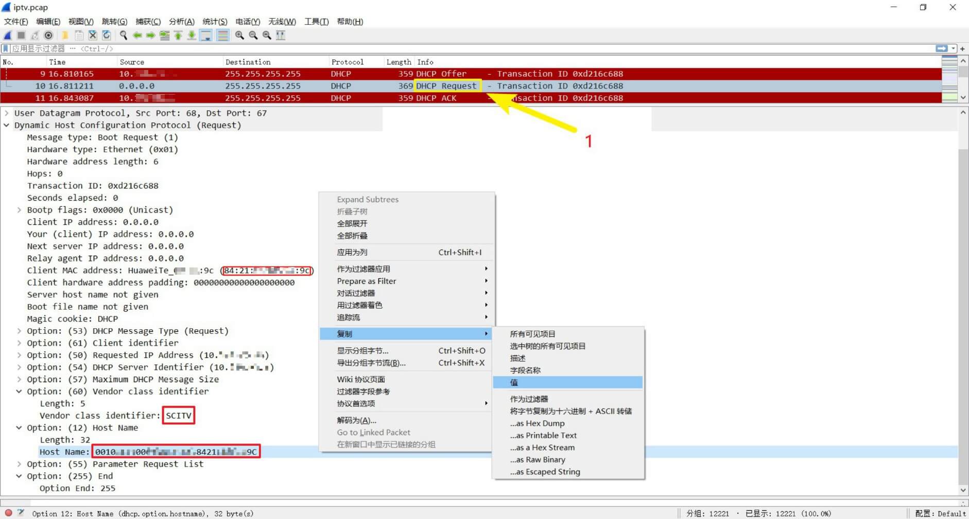Open the find packet search tool
This screenshot has width=969, height=519.
124,35
